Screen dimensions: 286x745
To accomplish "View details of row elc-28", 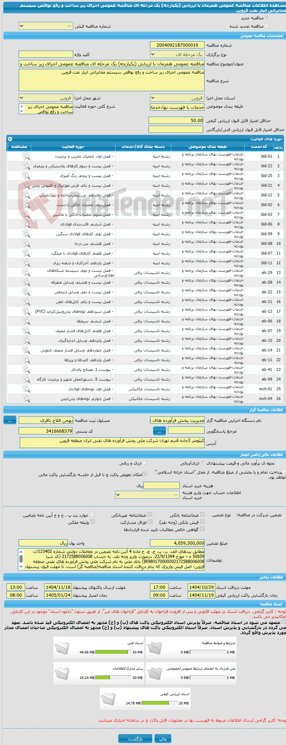I will click(26, 282).
